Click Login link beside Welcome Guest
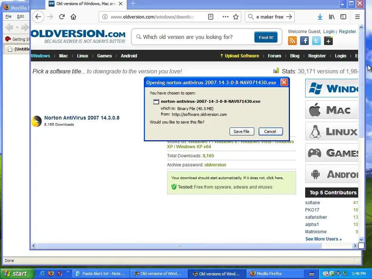Image resolution: width=372 pixels, height=279 pixels. coord(328,32)
